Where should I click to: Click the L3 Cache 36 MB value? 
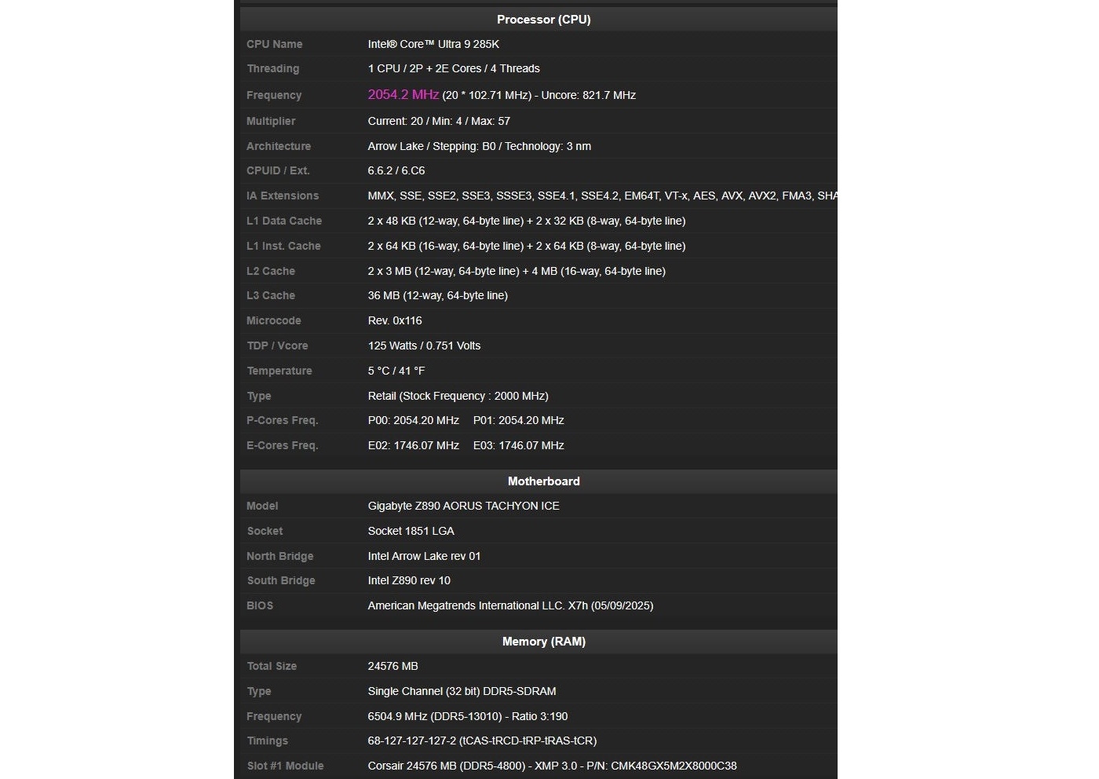click(x=437, y=296)
